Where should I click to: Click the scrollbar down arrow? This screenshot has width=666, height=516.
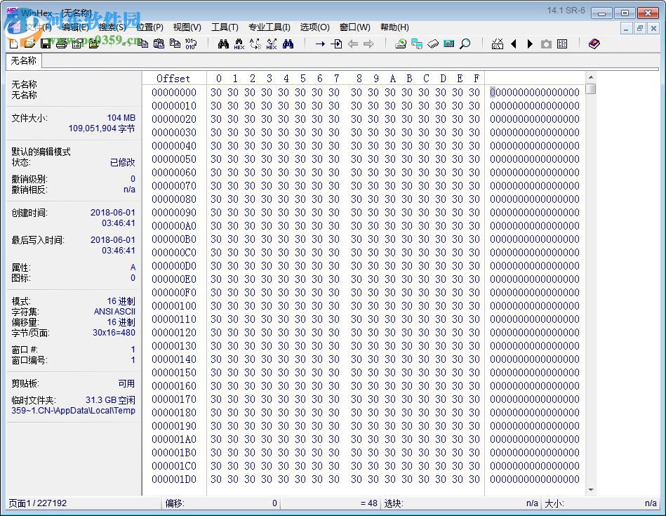591,490
